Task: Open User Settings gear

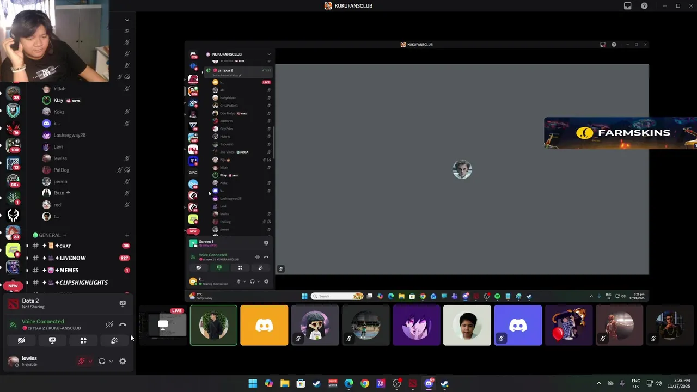Action: click(x=123, y=361)
